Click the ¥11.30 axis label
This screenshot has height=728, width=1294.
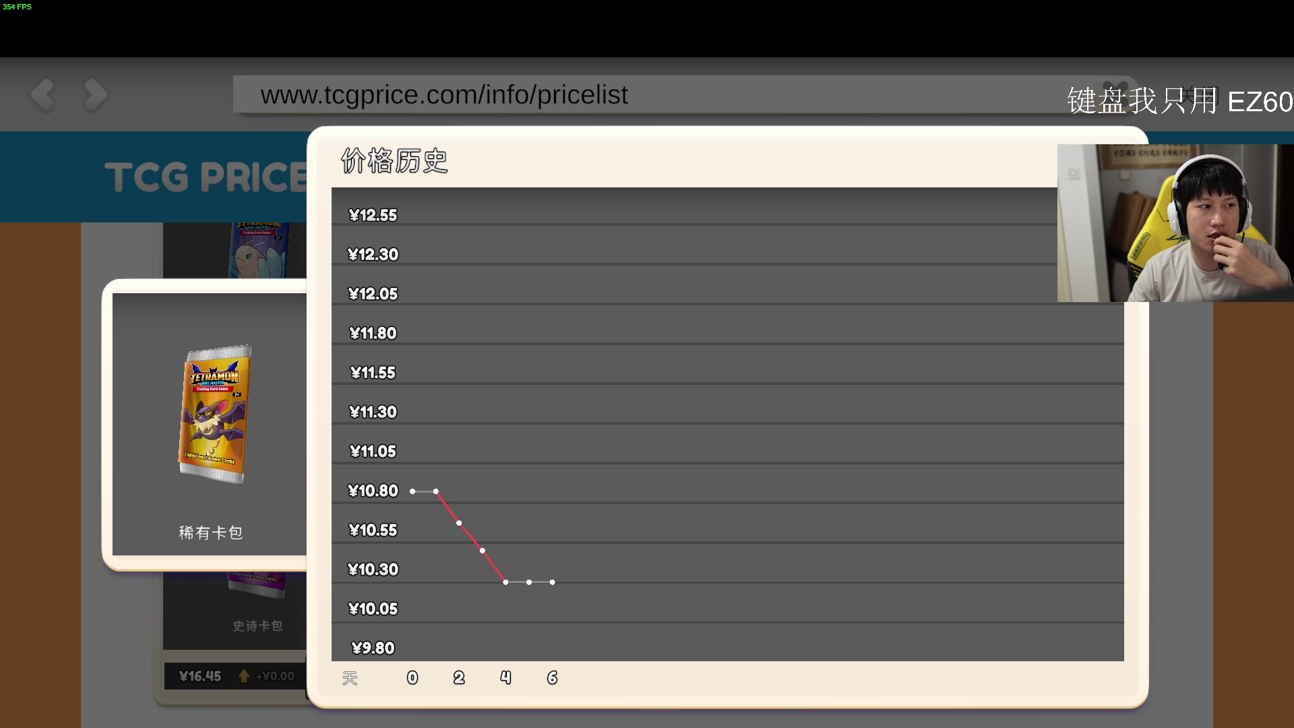tap(373, 412)
